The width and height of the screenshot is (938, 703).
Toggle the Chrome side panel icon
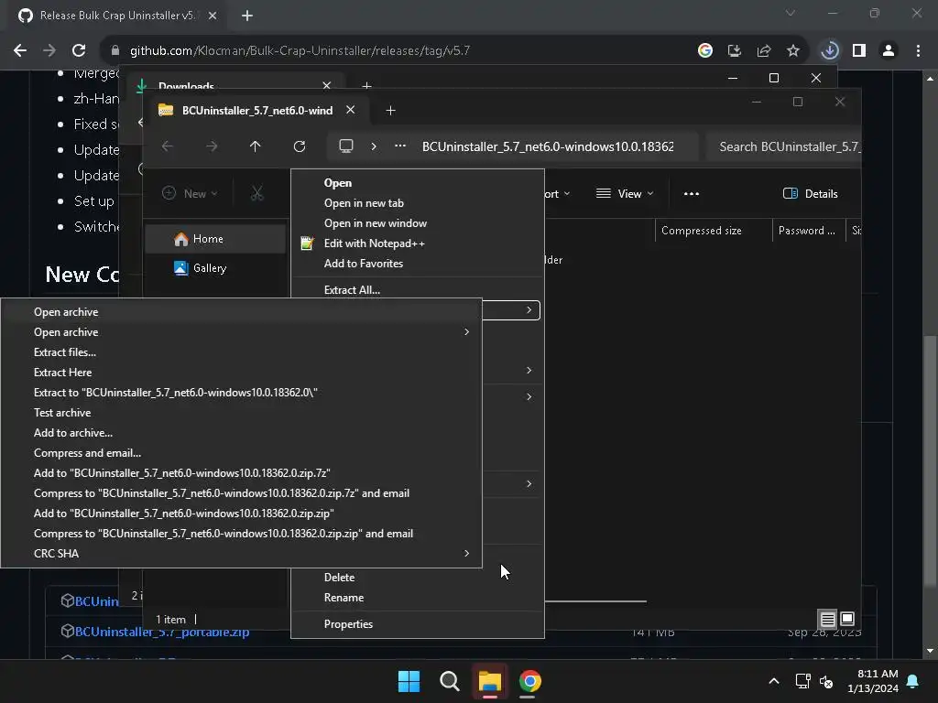tap(859, 51)
